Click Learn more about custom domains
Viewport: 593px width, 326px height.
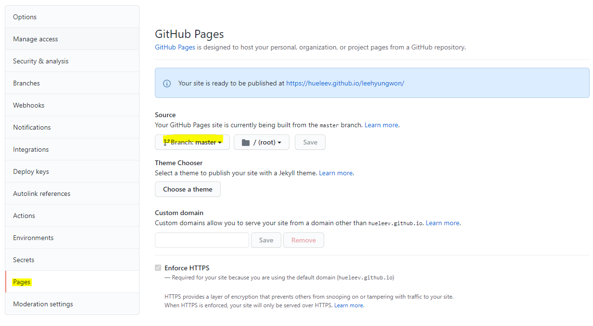[442, 223]
